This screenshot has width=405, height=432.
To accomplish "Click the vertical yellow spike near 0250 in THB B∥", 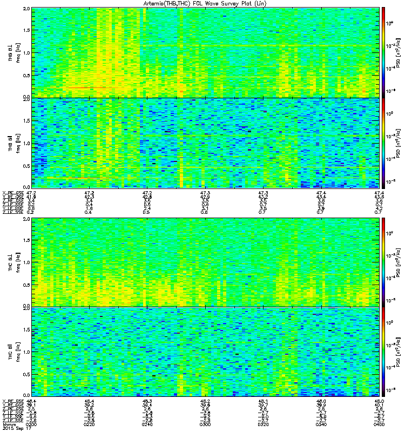I will click(181, 172).
